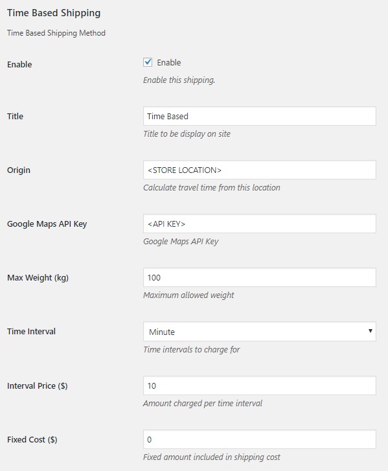Toggle the Enable shipping checkbox

(148, 62)
